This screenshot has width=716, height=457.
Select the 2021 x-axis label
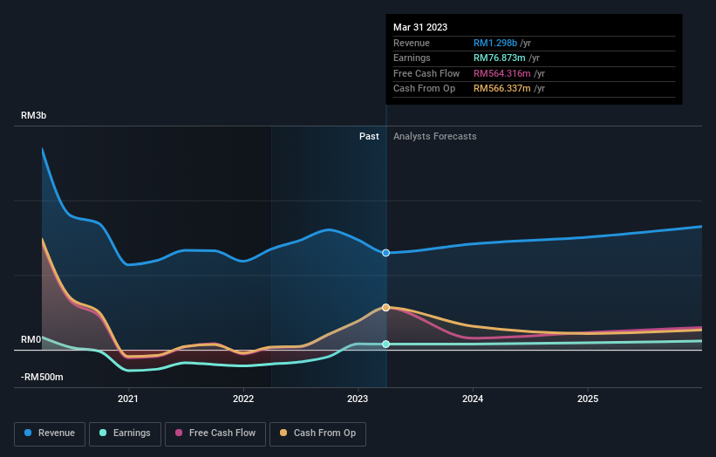[128, 399]
